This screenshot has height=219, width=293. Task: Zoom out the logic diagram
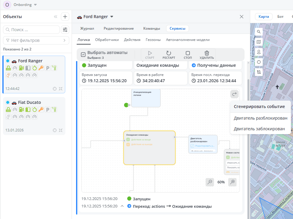point(210,182)
